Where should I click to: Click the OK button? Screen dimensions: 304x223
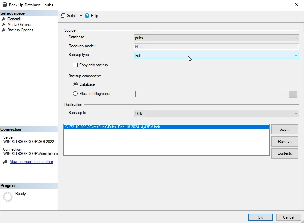(261, 217)
